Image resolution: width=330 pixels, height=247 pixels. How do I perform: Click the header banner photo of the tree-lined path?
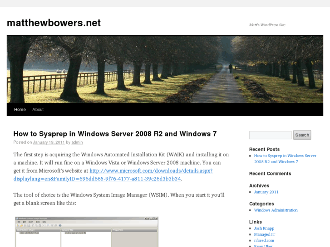coord(165,69)
